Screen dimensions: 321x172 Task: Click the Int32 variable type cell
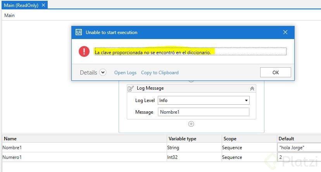194,157
